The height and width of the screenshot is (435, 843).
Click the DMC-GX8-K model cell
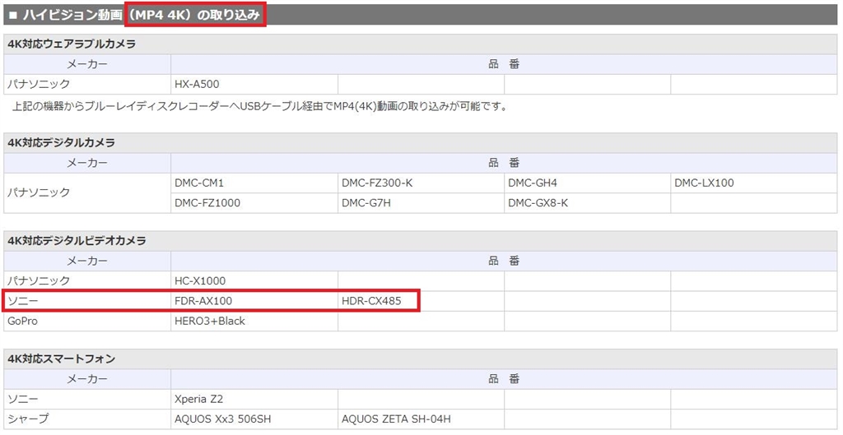[x=588, y=203]
